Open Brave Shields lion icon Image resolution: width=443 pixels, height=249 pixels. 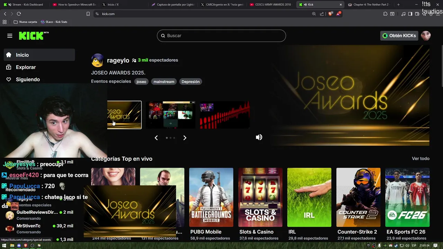(x=331, y=14)
